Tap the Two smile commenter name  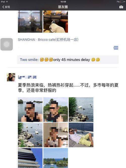tap(29, 60)
